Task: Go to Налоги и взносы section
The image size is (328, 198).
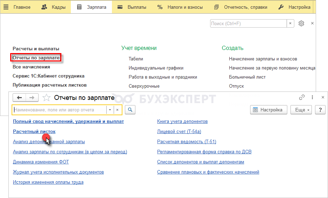Action: [180, 7]
